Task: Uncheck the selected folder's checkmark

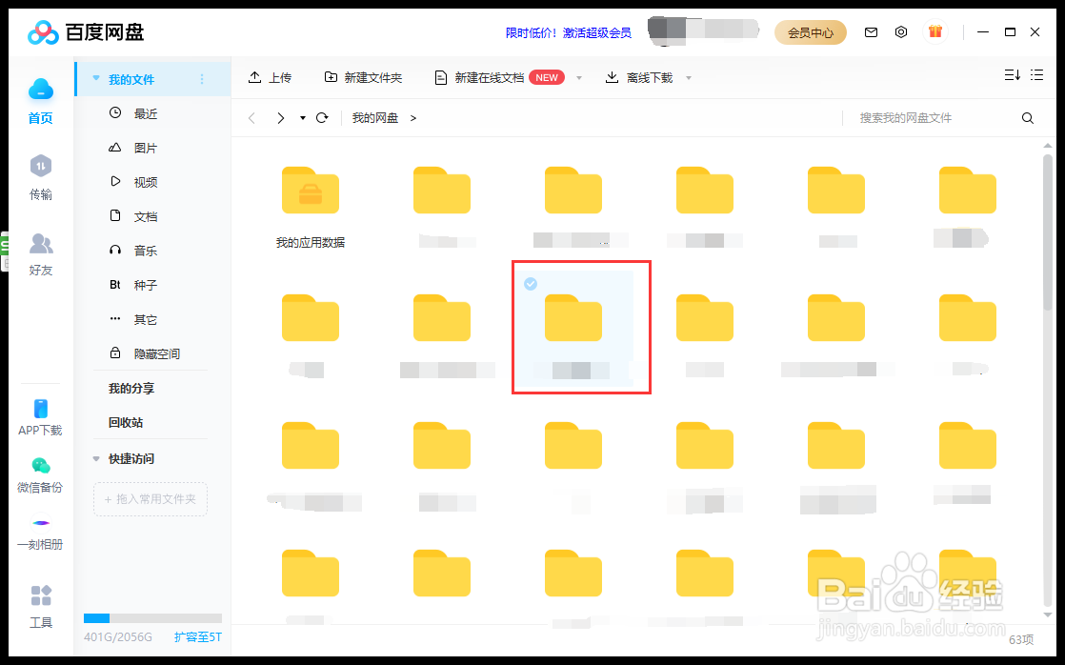Action: coord(531,283)
